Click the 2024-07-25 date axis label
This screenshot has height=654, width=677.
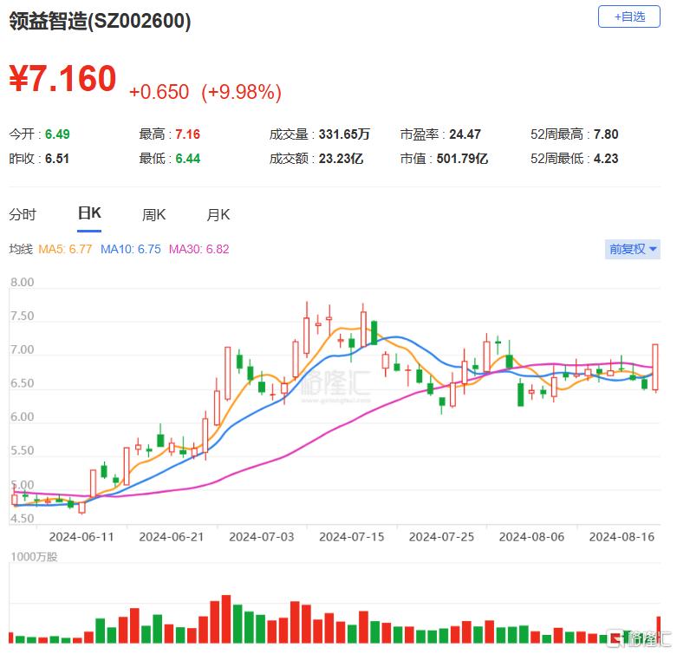441,537
